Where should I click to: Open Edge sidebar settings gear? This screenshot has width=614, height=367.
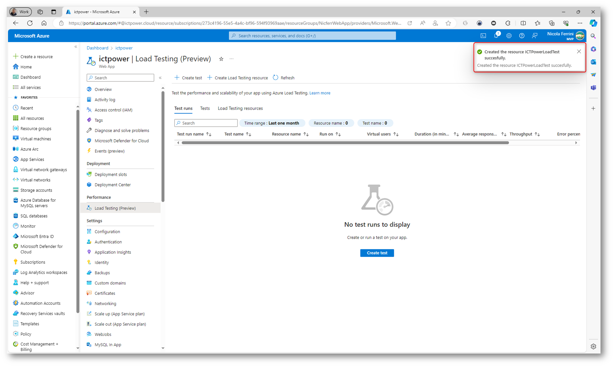coord(593,346)
